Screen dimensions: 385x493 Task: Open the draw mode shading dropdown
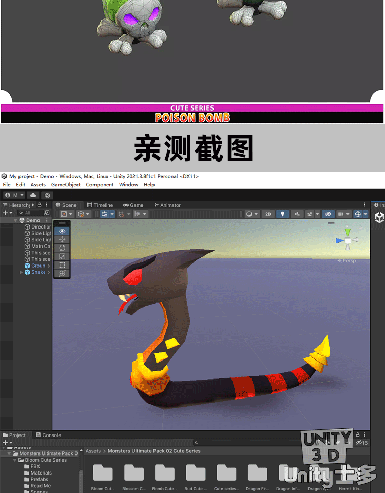[x=252, y=214]
